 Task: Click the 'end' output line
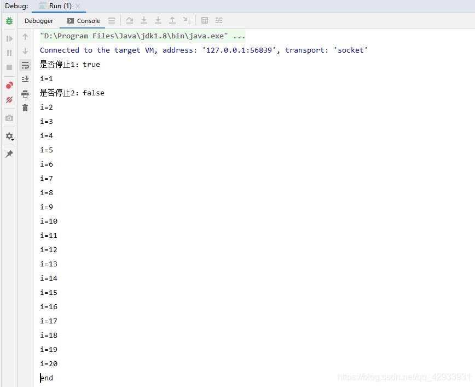47,378
